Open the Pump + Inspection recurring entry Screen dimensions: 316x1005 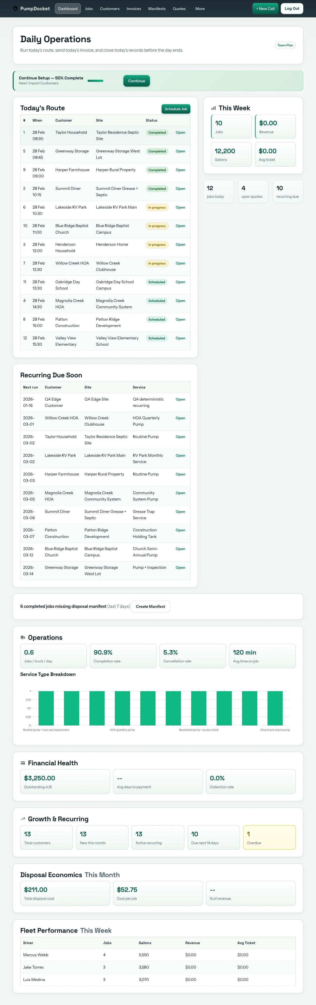[x=180, y=568]
